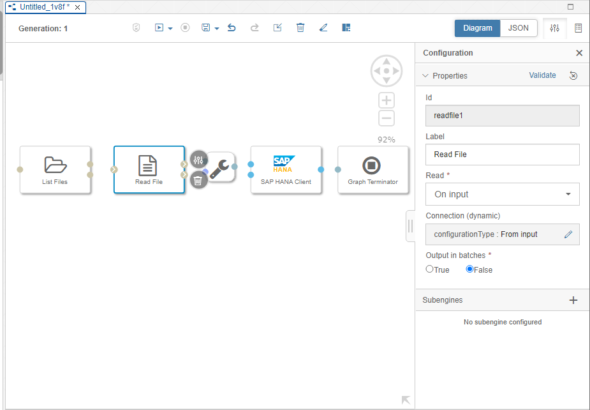Click the Undo arrow in the toolbar
Viewport: 590px width, 410px height.
(232, 28)
